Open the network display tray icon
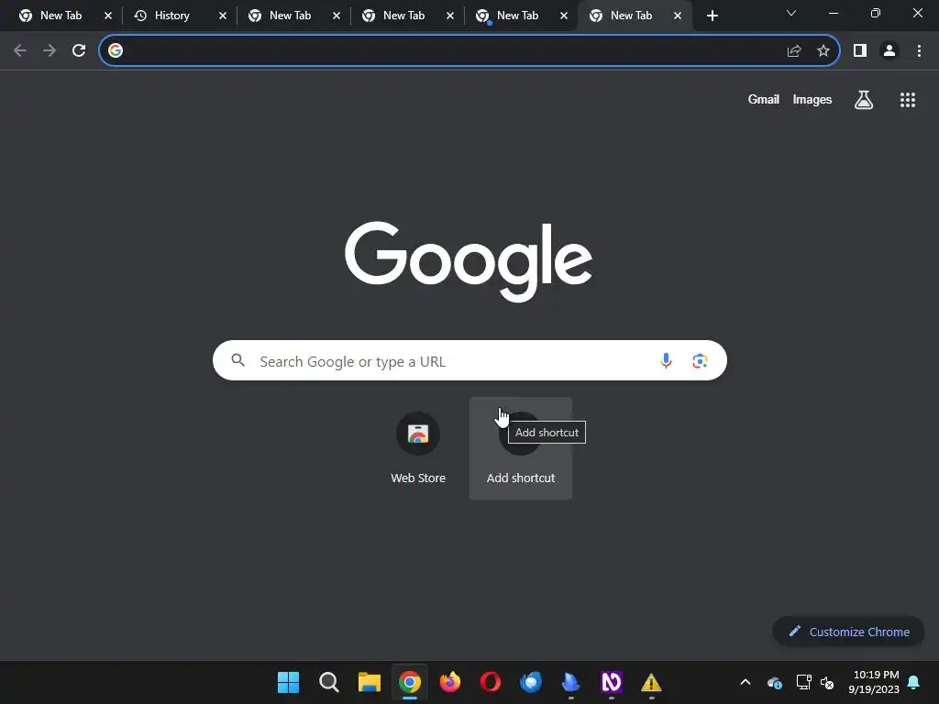Viewport: 939px width, 704px height. click(x=803, y=682)
